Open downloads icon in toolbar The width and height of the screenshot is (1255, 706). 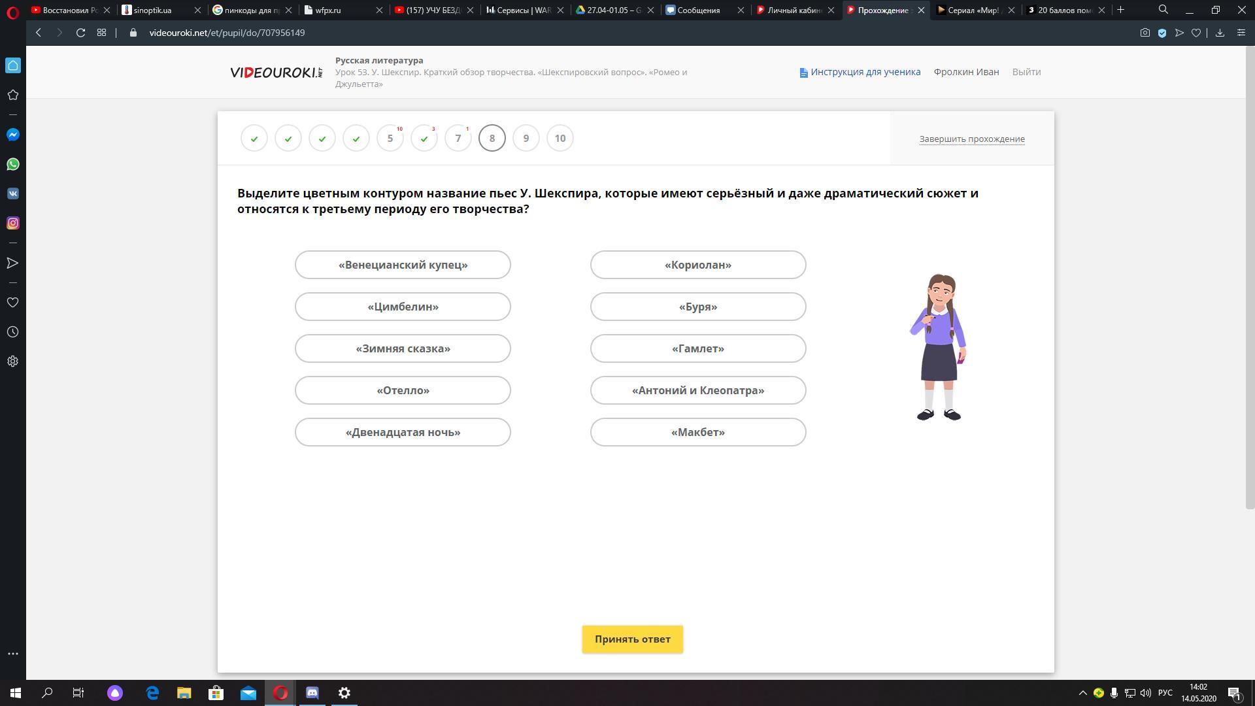(x=1220, y=33)
